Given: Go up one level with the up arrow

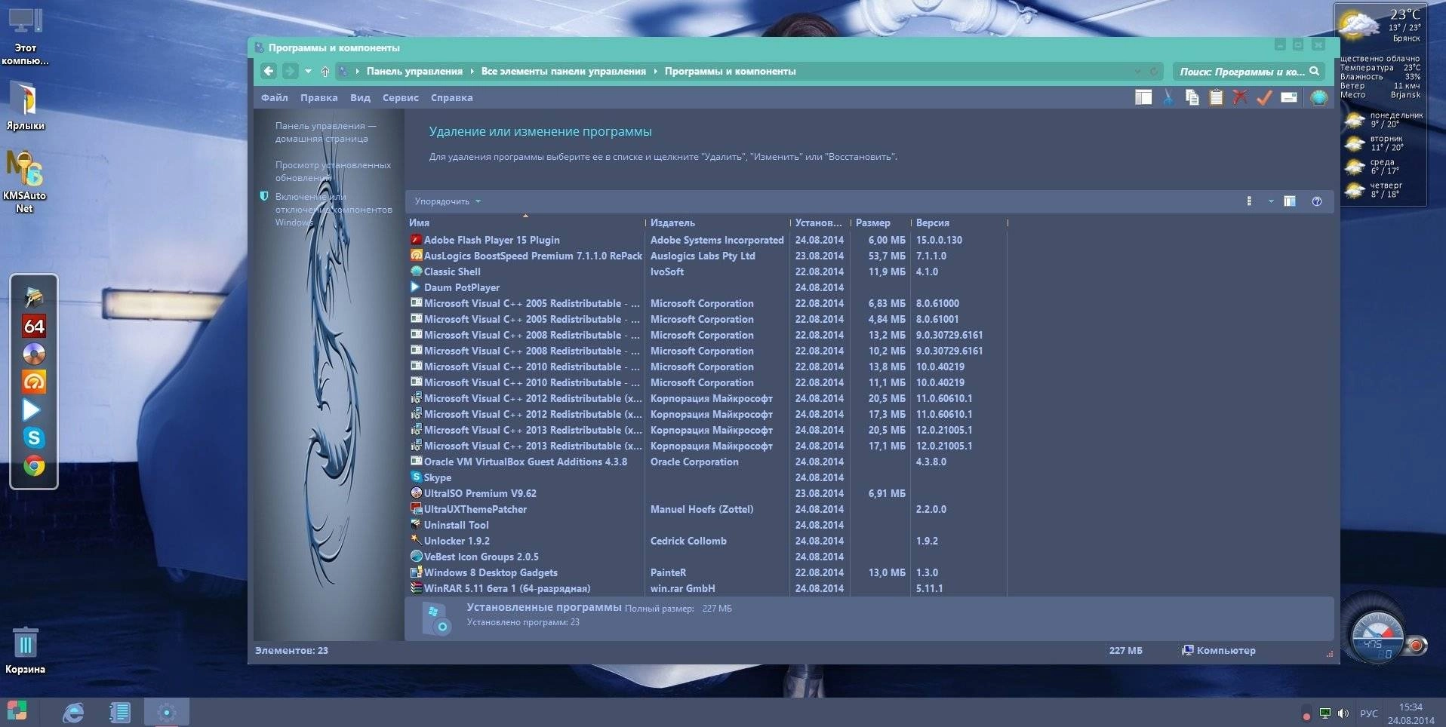Looking at the screenshot, I should click(x=325, y=72).
